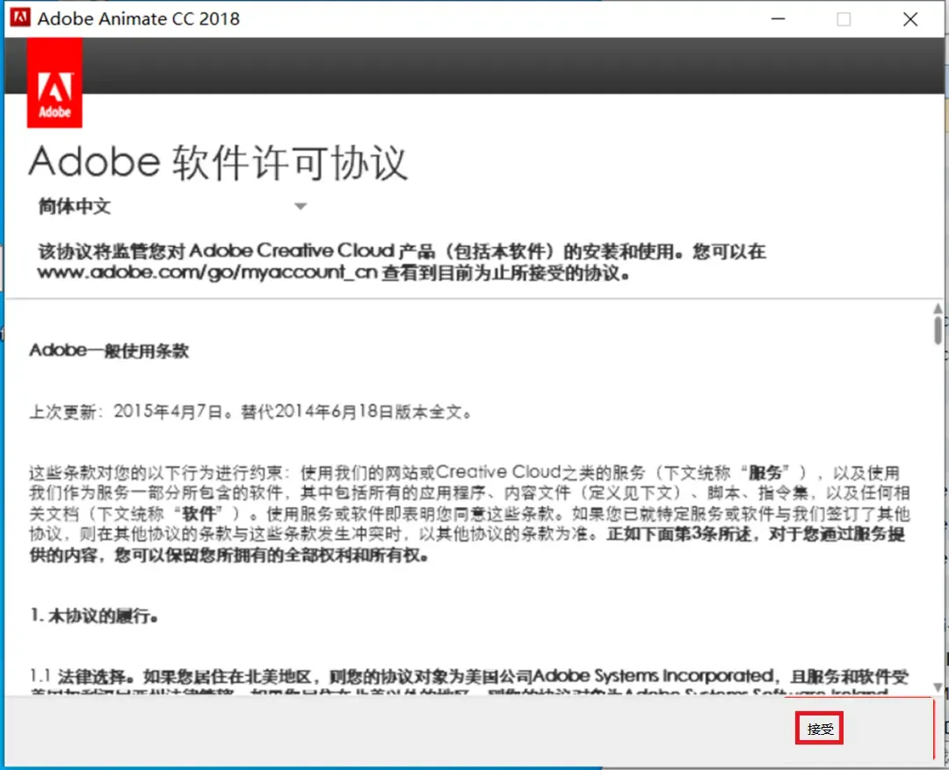Viewport: 949px width, 770px height.
Task: Click the "上次更新: 2015年4月7日" line
Action: tap(250, 411)
